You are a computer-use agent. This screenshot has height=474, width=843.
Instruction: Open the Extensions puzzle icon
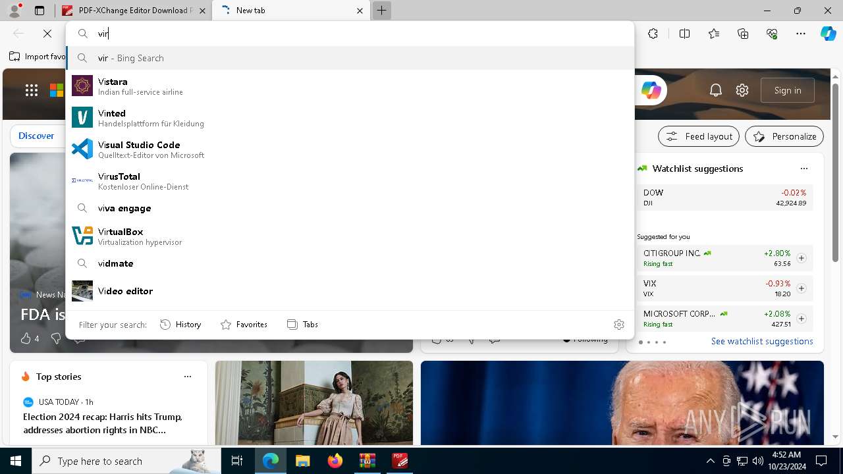(653, 34)
